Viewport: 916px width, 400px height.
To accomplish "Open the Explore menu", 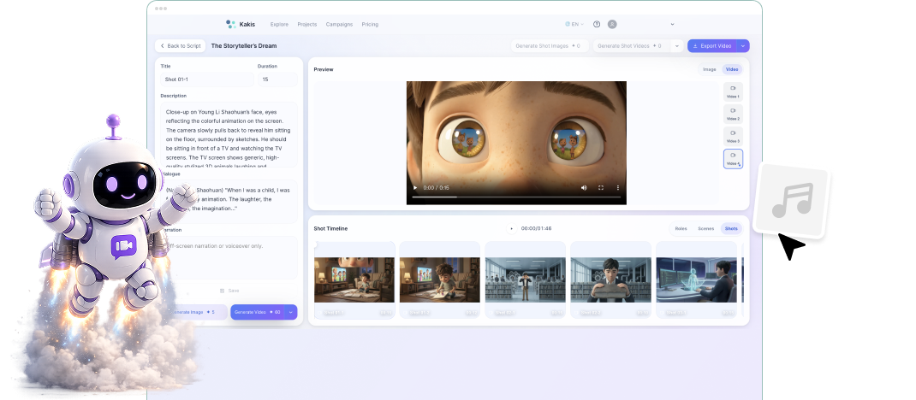I will coord(279,25).
